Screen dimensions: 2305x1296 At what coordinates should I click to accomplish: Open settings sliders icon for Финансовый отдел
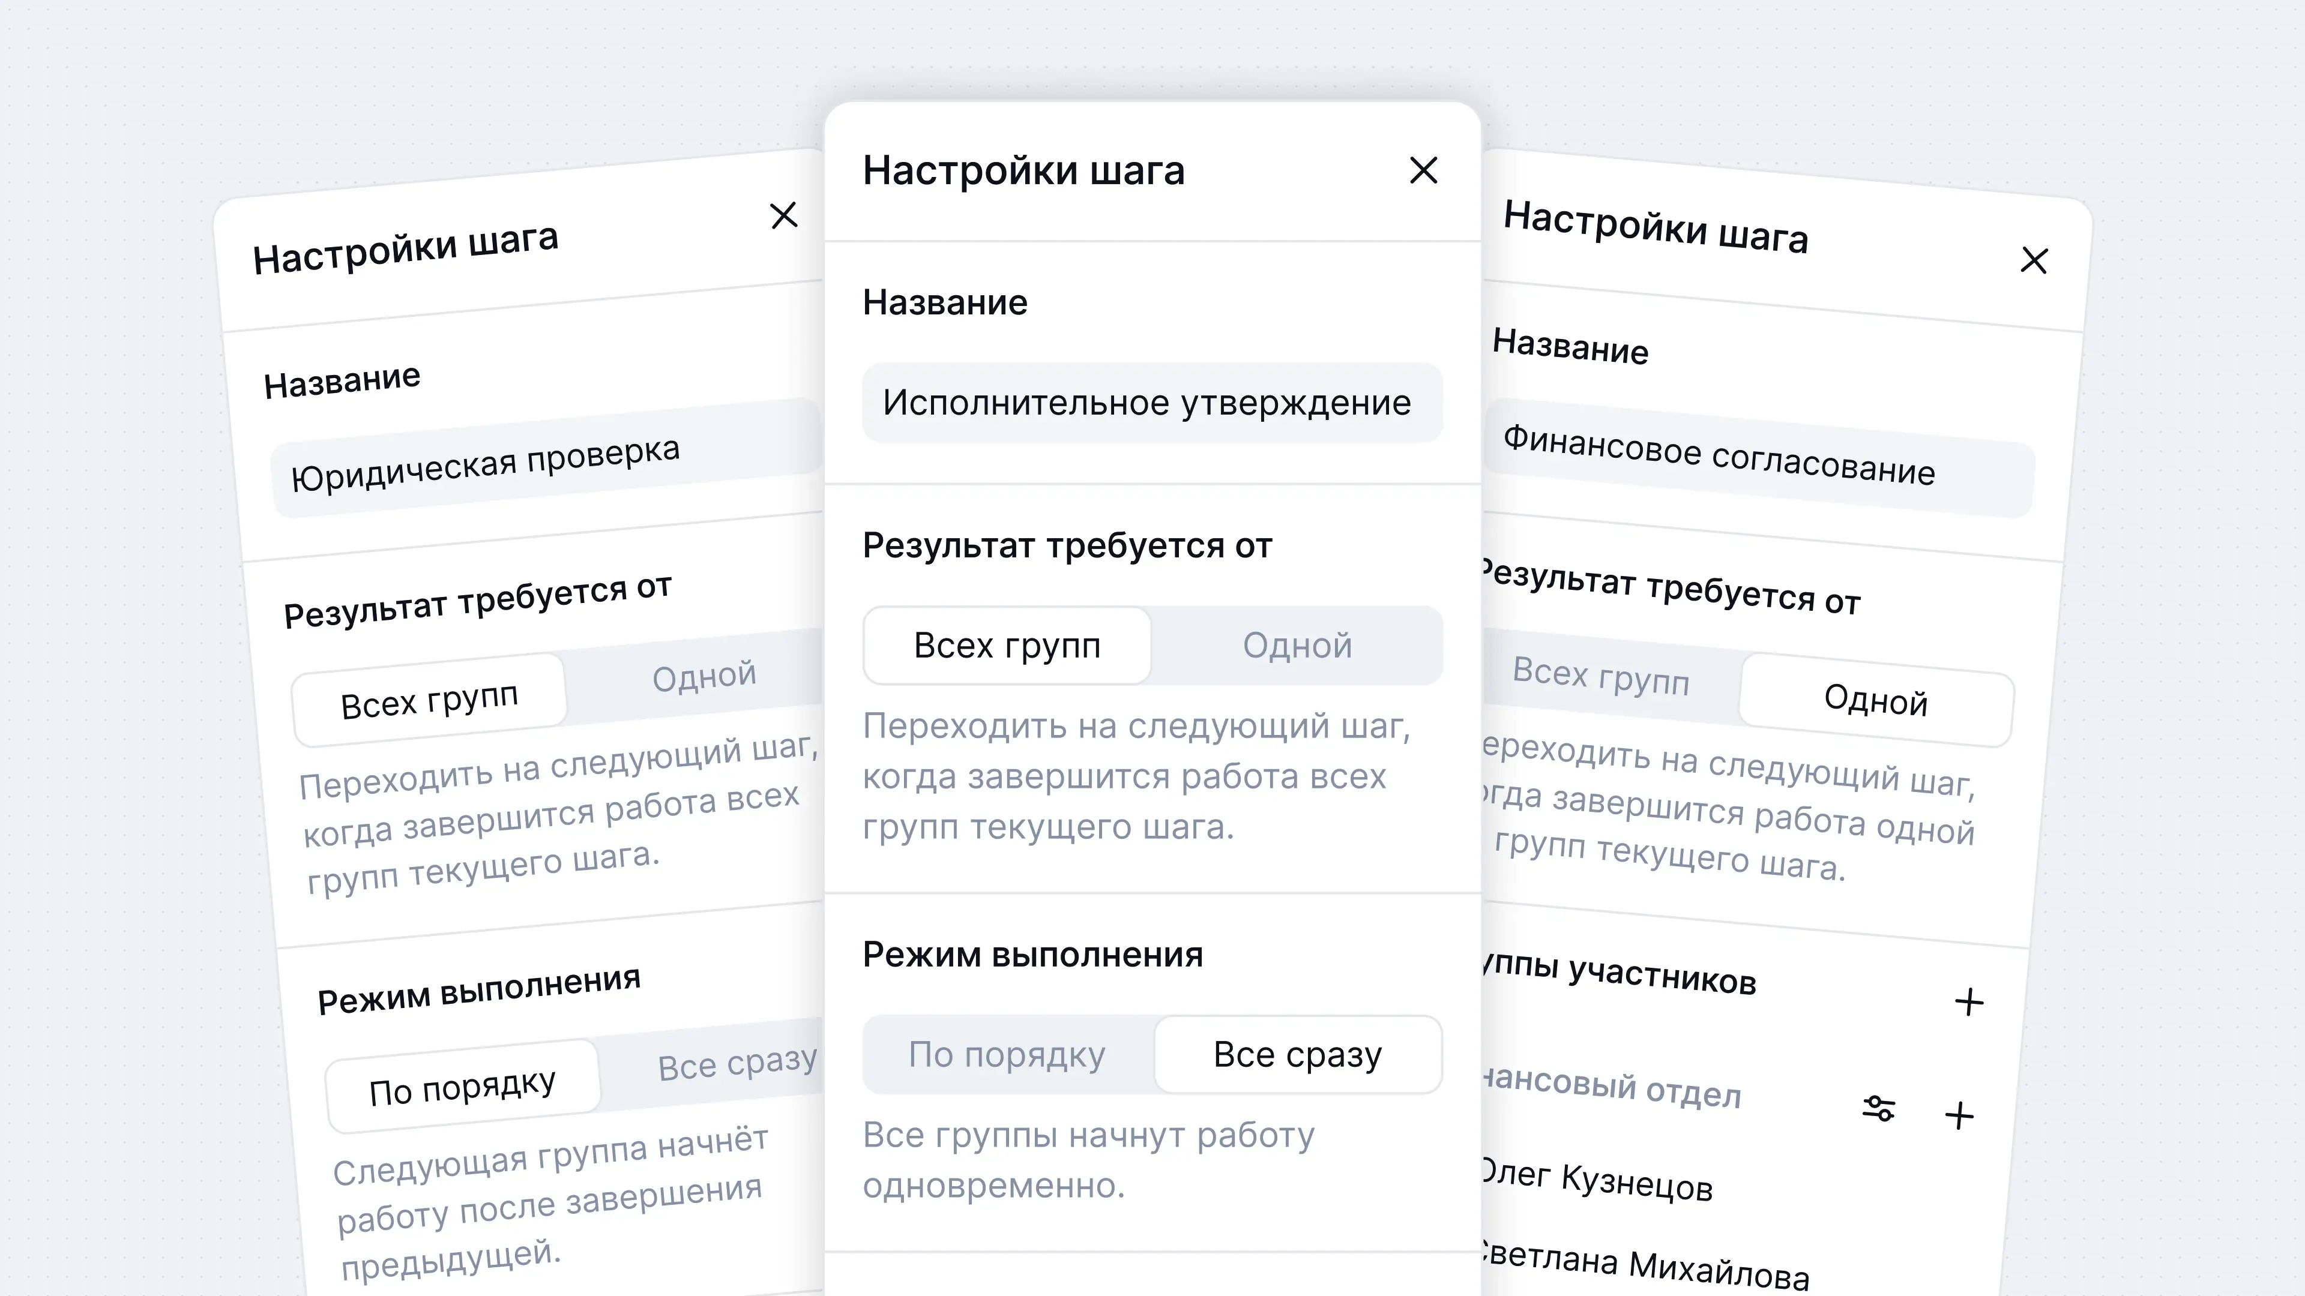[x=1878, y=1108]
